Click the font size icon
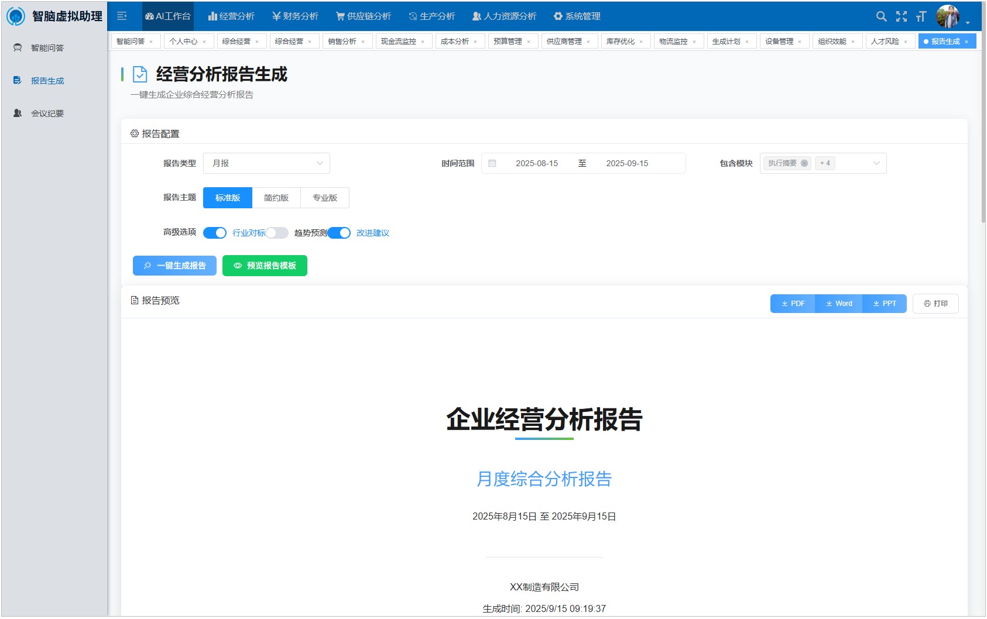Image resolution: width=987 pixels, height=619 pixels. [x=921, y=16]
